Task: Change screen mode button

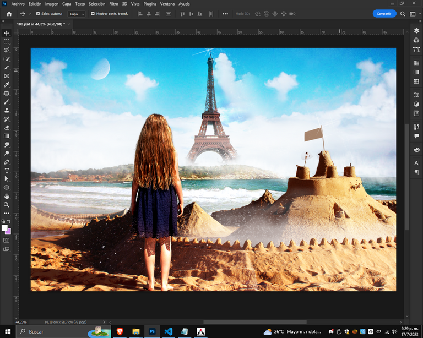Action: coord(7,249)
